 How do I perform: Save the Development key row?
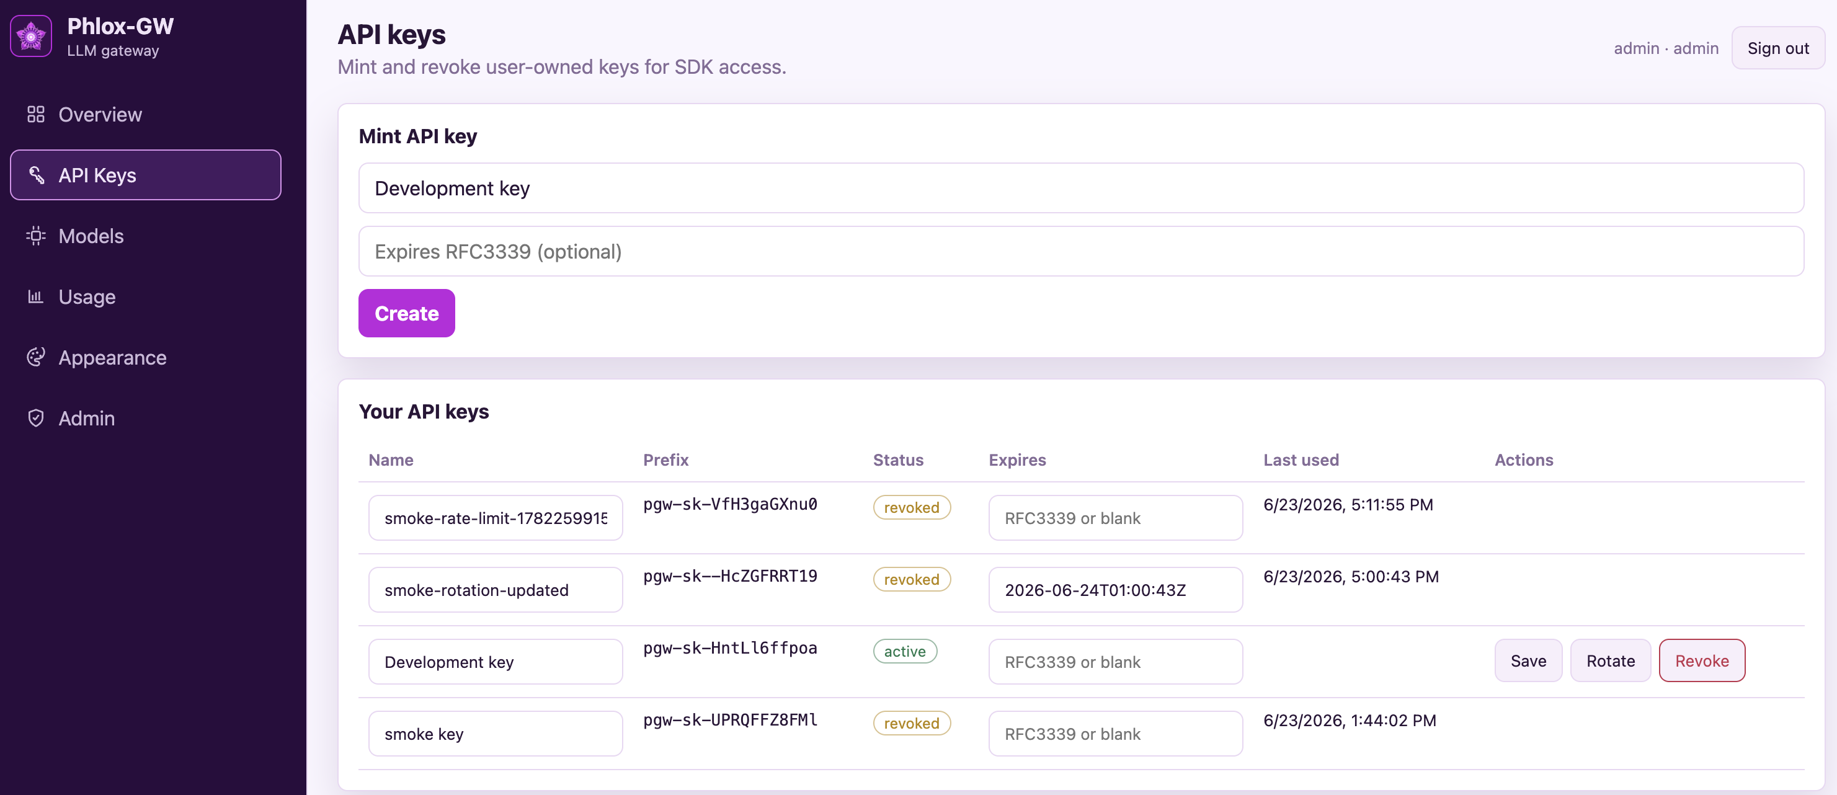pos(1528,661)
